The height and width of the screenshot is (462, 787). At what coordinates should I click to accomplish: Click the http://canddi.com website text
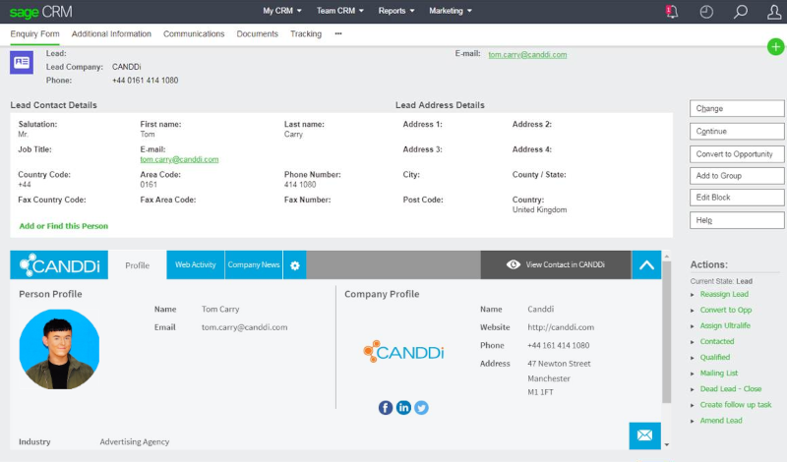coord(561,327)
